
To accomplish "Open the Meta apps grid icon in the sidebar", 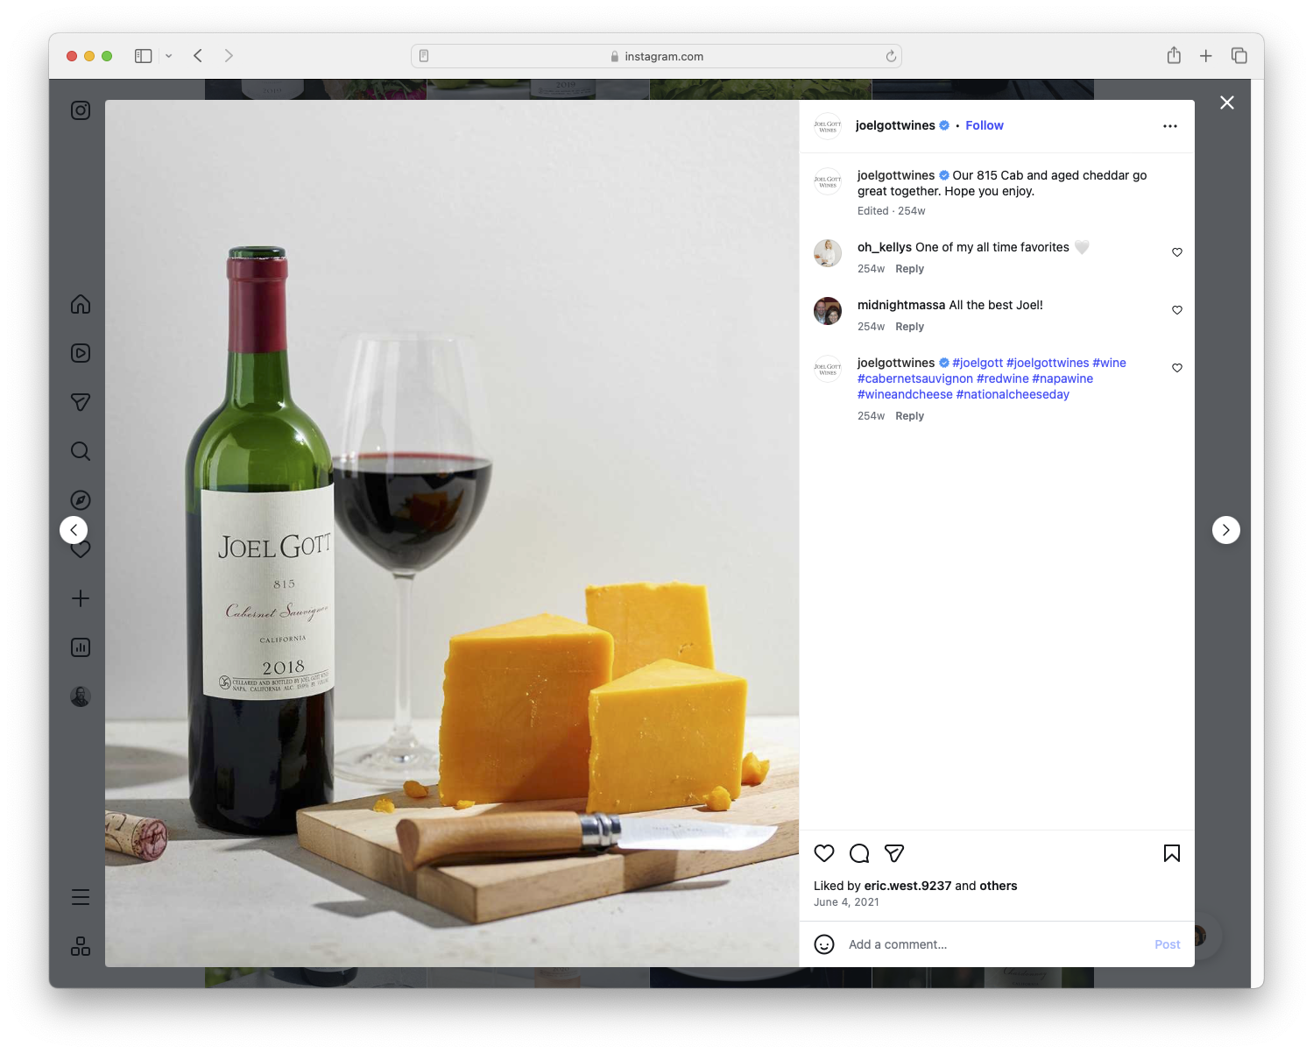I will pos(81,946).
